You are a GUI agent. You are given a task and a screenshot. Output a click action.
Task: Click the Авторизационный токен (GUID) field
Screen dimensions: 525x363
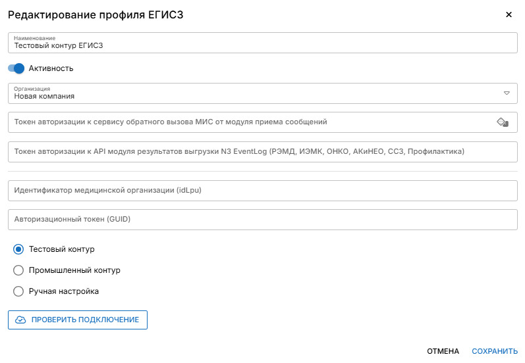(262, 219)
